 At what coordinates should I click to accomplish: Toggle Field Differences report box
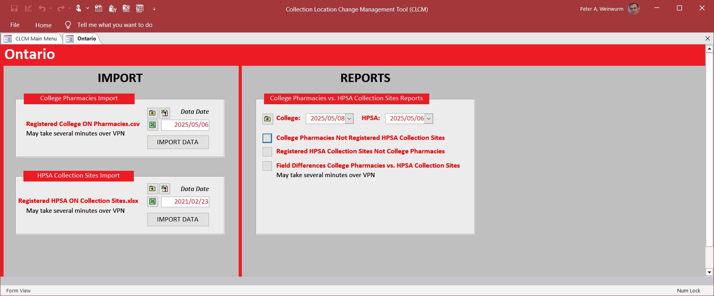(267, 166)
